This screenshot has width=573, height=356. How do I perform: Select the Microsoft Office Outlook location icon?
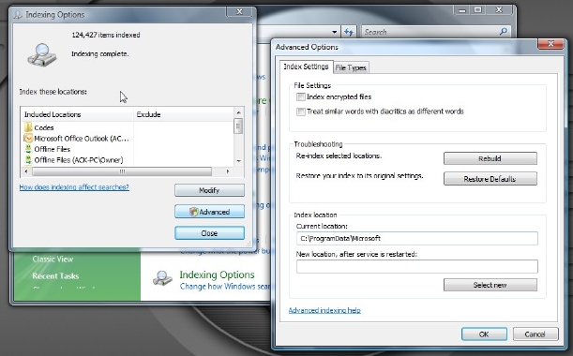click(28, 138)
